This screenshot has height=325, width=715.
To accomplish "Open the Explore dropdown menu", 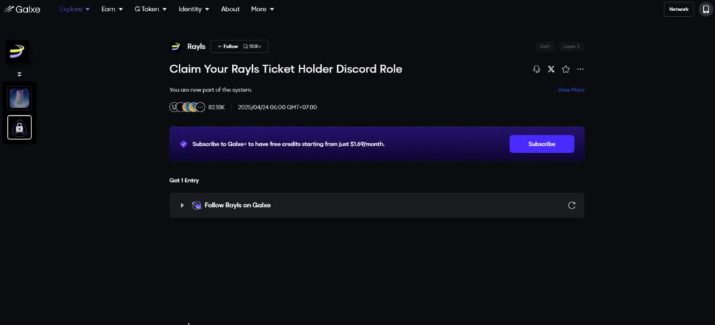I will coord(75,9).
